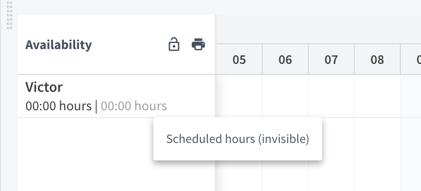Click the Availability heading
Screen dimensions: 421x191
pyautogui.click(x=59, y=45)
